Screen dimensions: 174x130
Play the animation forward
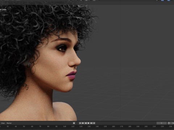click(88, 123)
